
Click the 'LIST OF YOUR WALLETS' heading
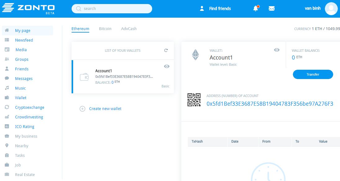point(122,51)
